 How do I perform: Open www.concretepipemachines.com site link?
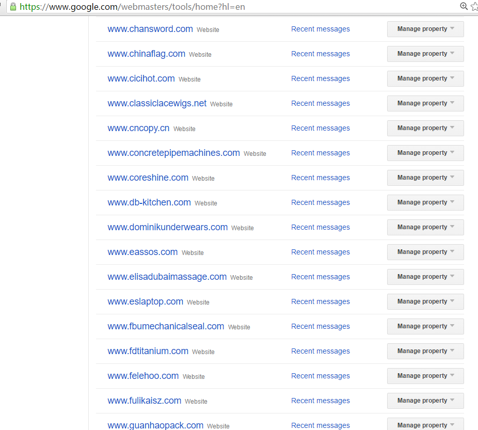click(174, 153)
